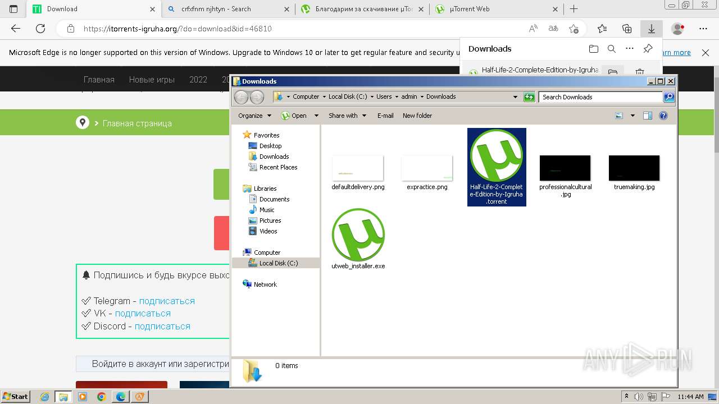Pin the Edge Downloads panel
The image size is (719, 404).
tap(648, 49)
